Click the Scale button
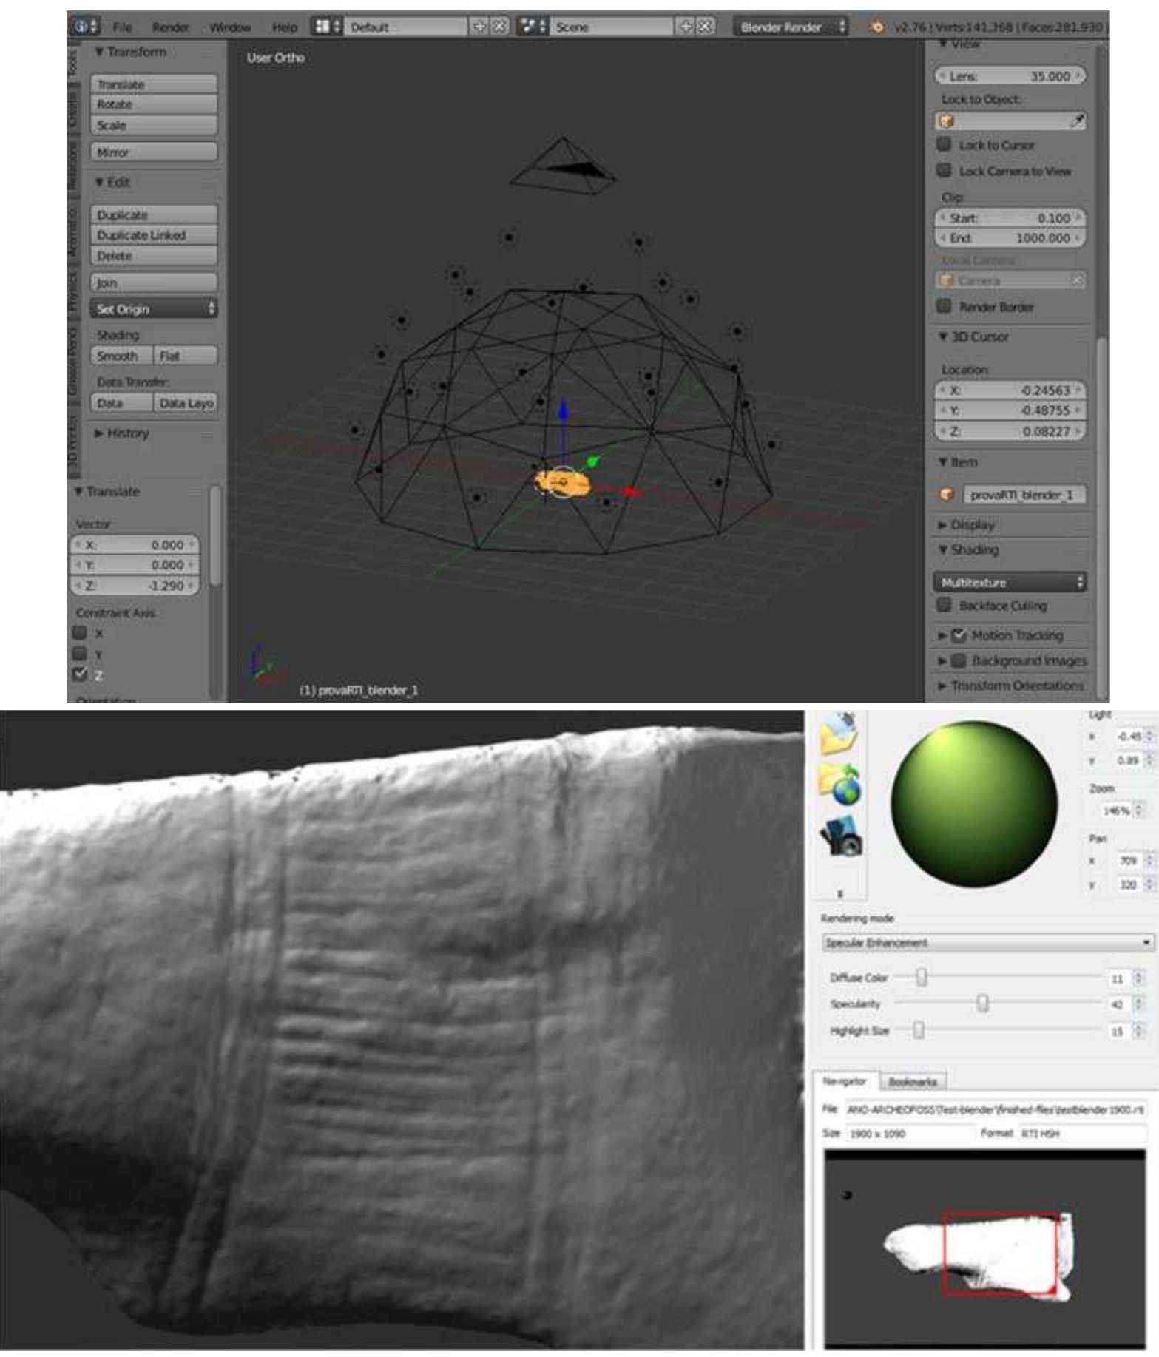 [x=154, y=125]
